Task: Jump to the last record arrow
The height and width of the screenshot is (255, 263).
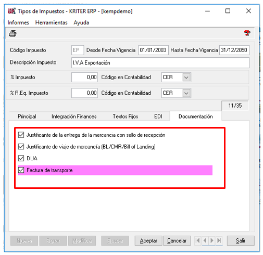Action: 219,240
